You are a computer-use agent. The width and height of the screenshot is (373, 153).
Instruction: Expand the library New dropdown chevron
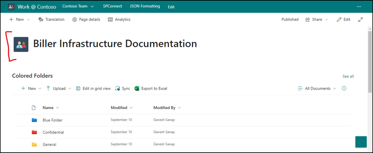click(40, 89)
